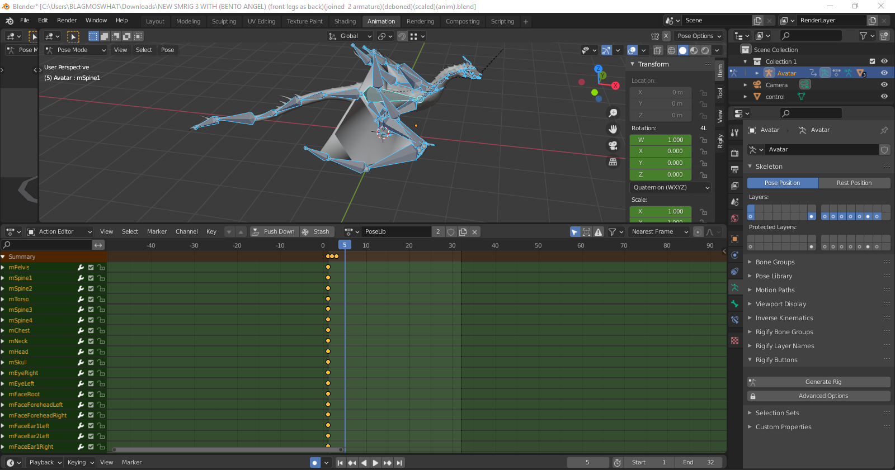The height and width of the screenshot is (470, 895).
Task: Open the Output properties tab
Action: [735, 169]
